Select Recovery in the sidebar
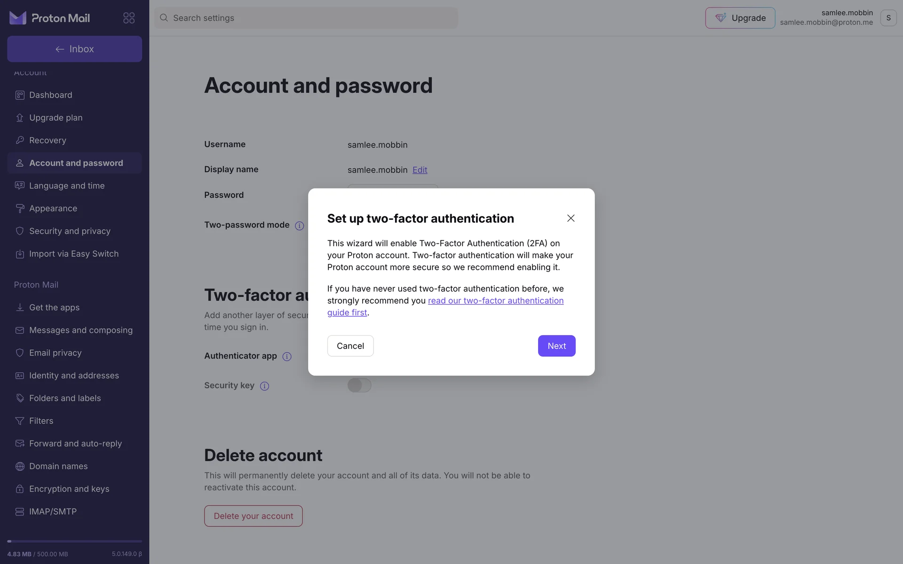Image resolution: width=903 pixels, height=564 pixels. tap(48, 141)
